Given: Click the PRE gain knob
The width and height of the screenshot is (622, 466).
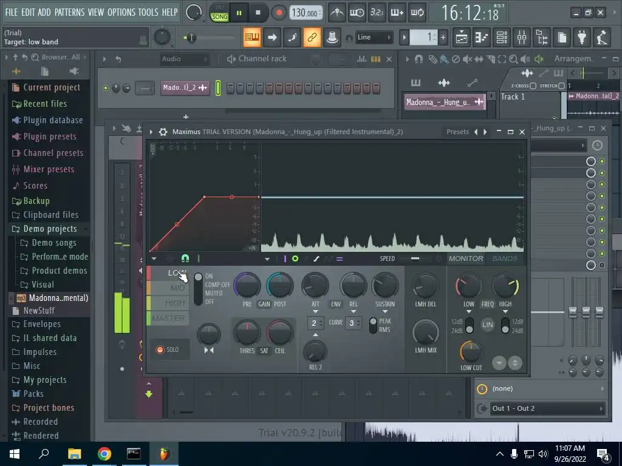Looking at the screenshot, I should tap(247, 285).
